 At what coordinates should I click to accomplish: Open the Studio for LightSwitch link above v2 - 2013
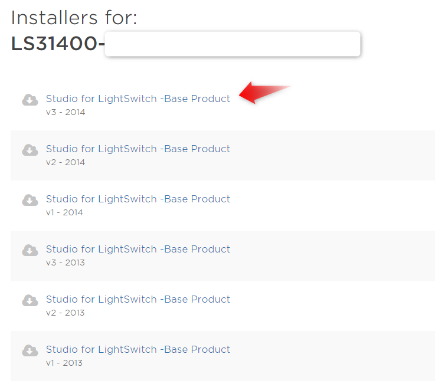click(138, 300)
